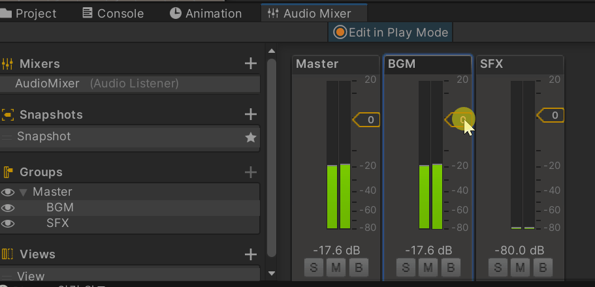Click the BGM volume fader handle
595x287 pixels.
tap(458, 120)
